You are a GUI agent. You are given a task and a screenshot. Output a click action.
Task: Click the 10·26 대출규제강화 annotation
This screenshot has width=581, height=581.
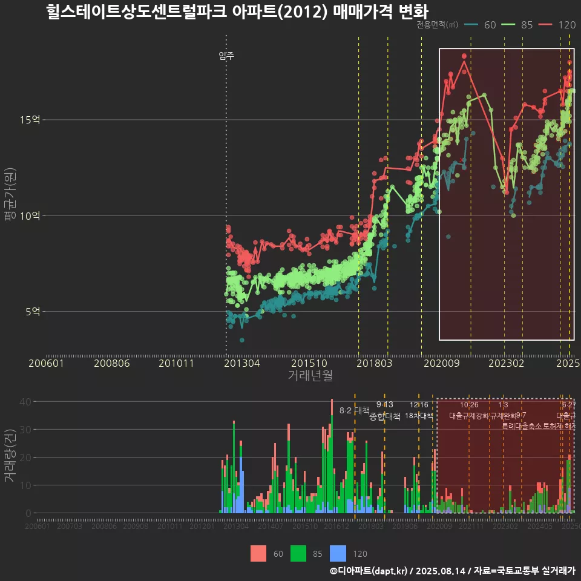[470, 410]
